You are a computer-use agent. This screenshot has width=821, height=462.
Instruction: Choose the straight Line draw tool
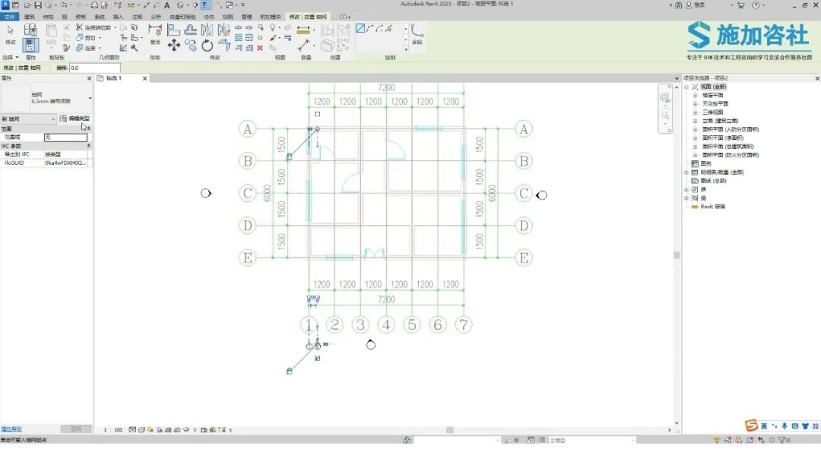click(x=360, y=28)
